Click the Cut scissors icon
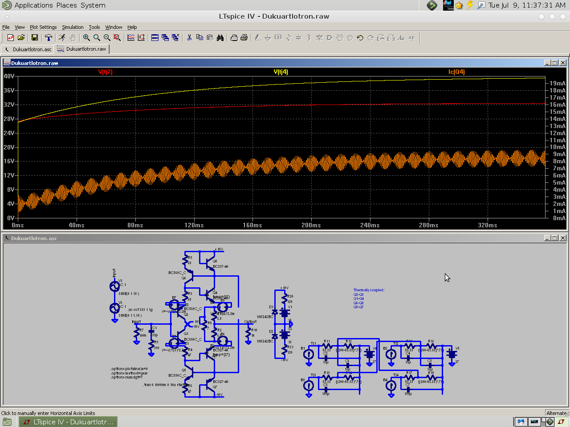 [189, 38]
